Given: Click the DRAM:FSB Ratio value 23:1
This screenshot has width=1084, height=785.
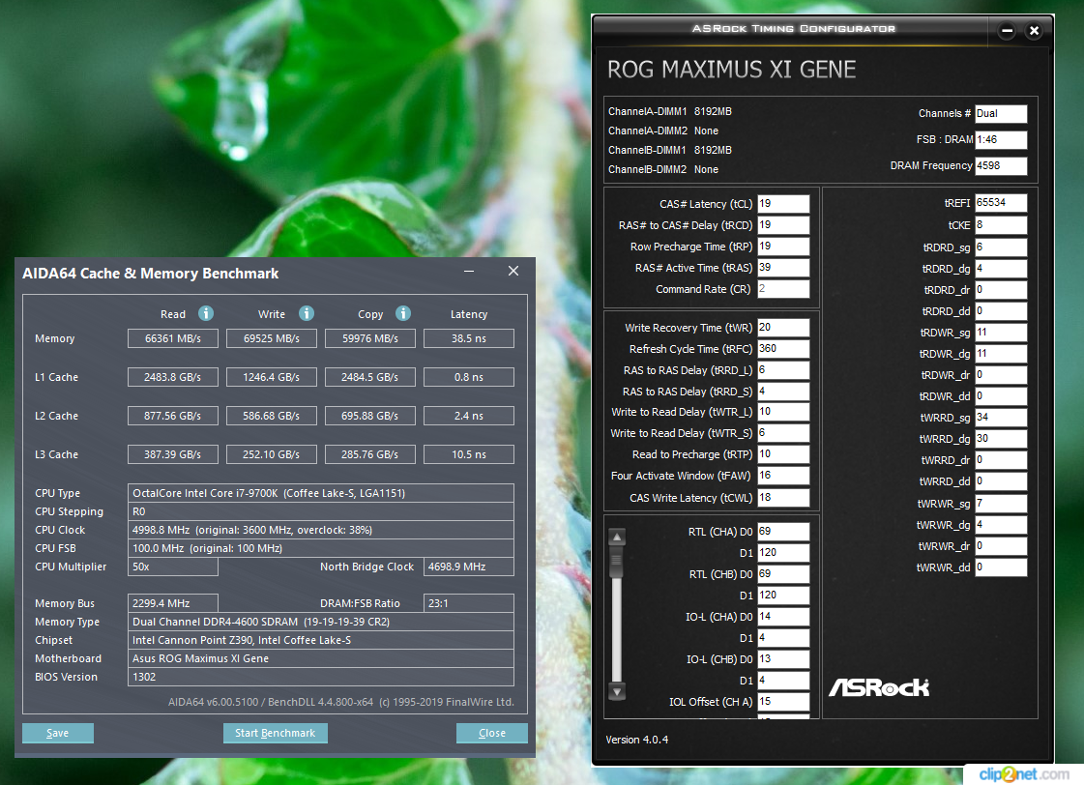Looking at the screenshot, I should click(x=469, y=603).
